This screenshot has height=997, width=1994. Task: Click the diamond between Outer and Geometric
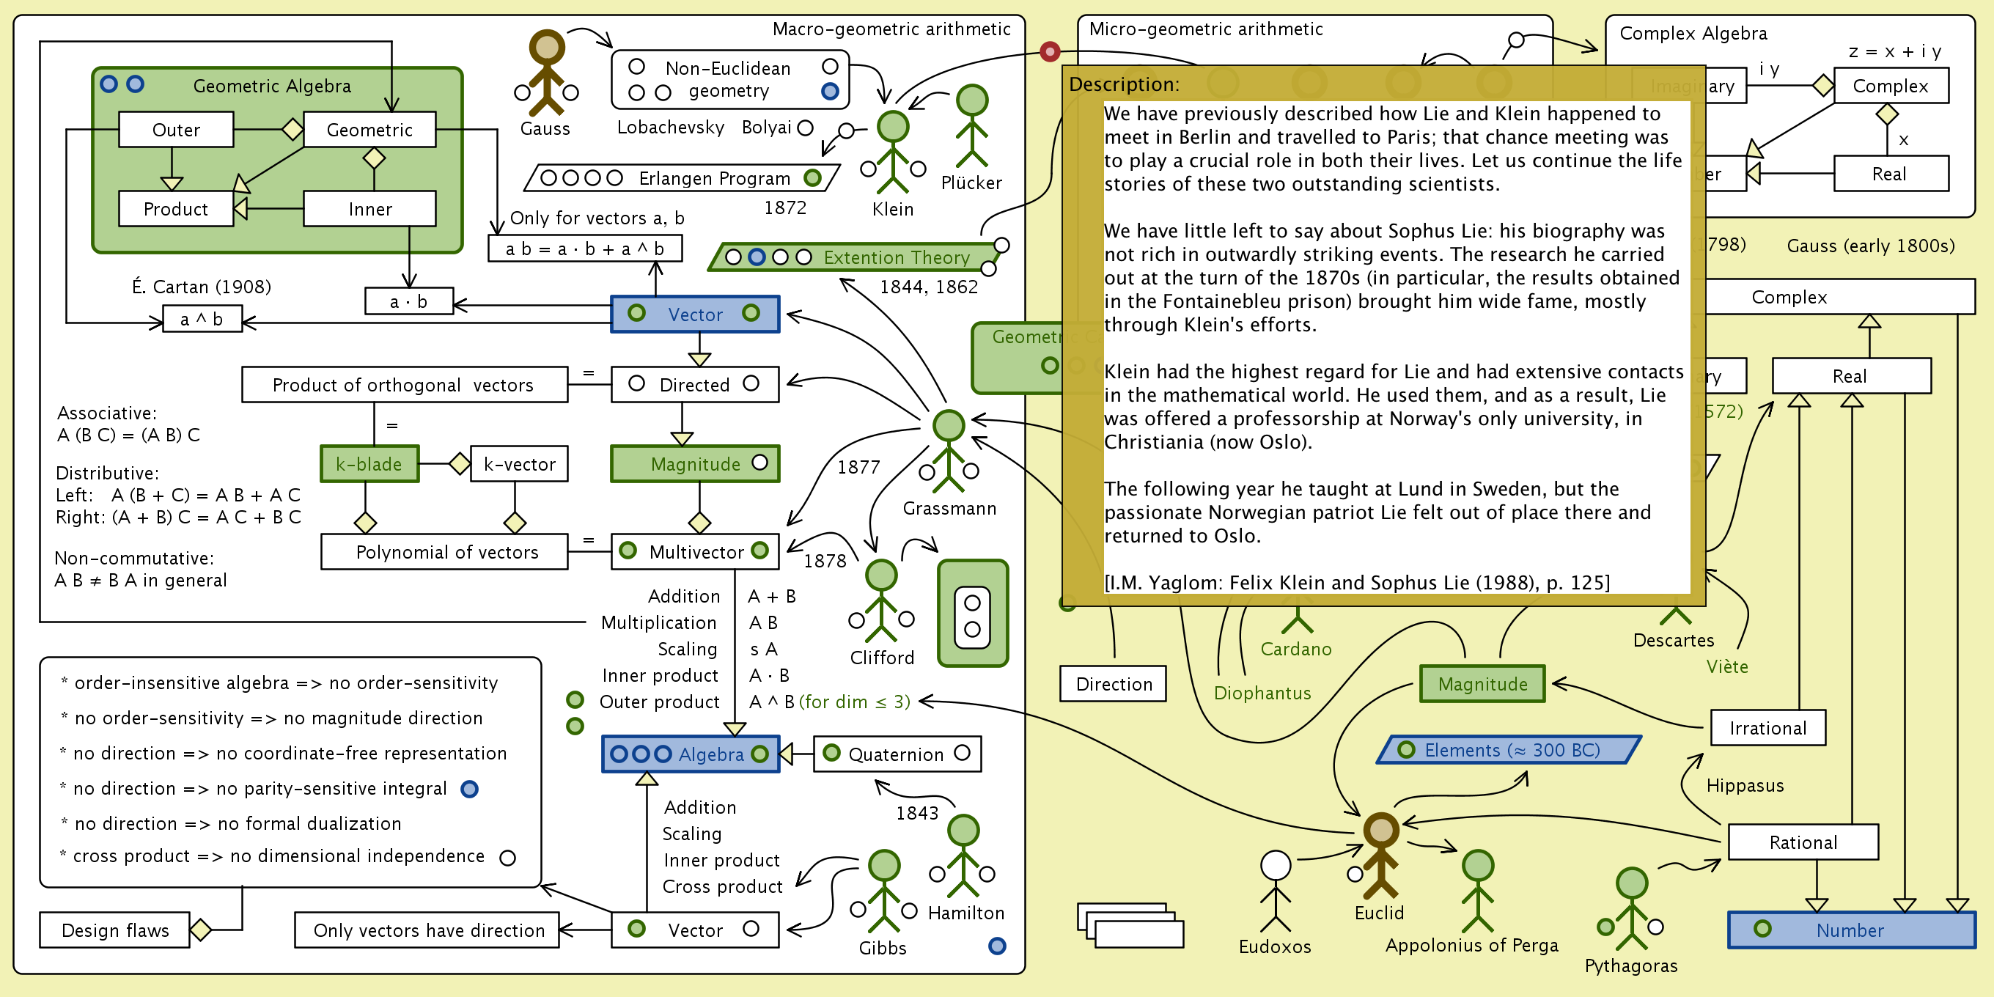pyautogui.click(x=292, y=128)
